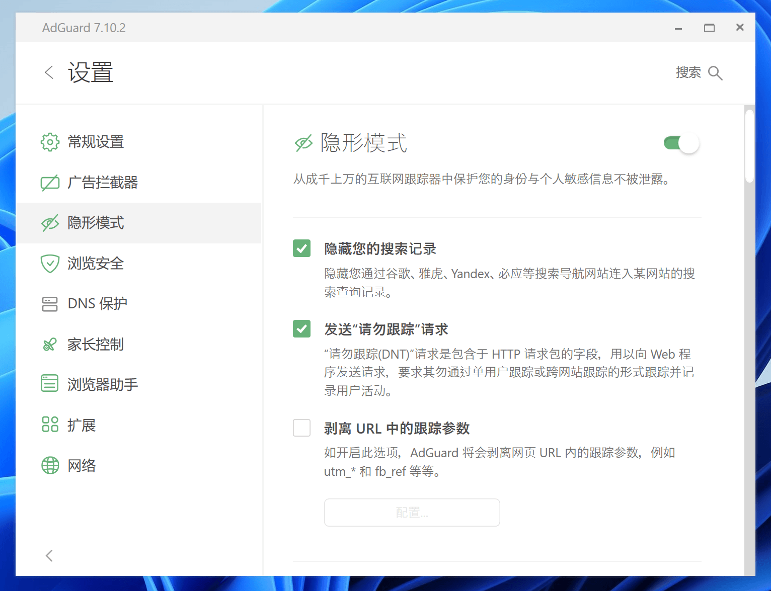This screenshot has height=591, width=771.
Task: Enable 剥离 URL 中的跟踪参数
Action: click(301, 428)
